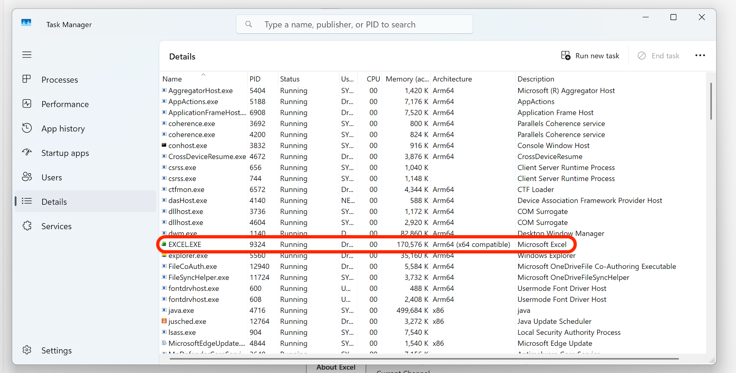Select dllhost.exe with PID 3736
Image resolution: width=736 pixels, height=373 pixels.
coord(433,211)
